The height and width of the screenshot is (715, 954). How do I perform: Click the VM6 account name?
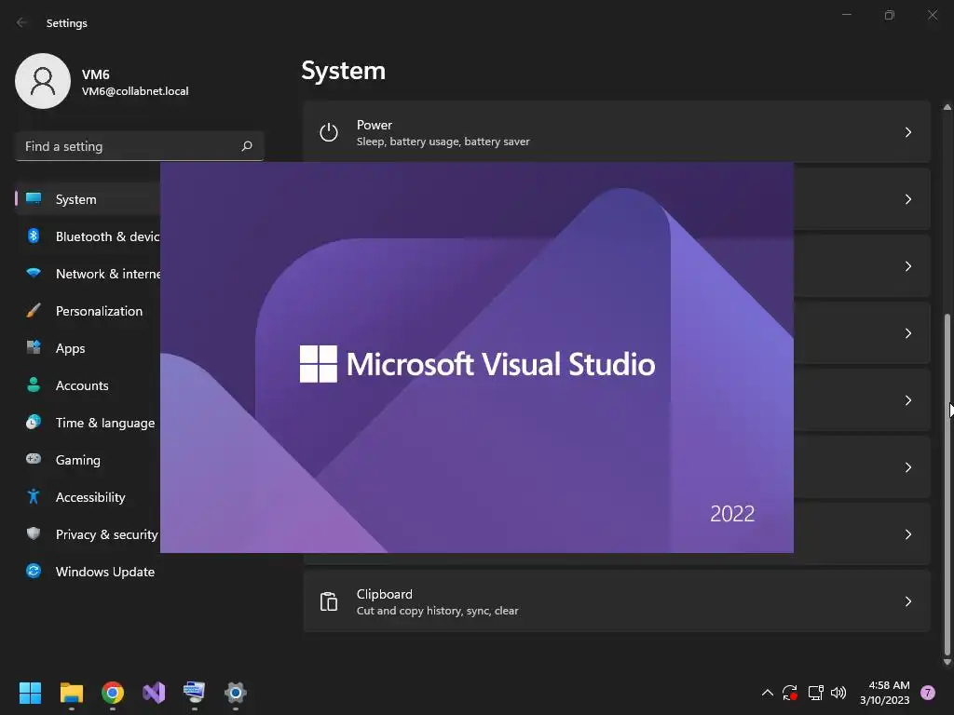point(96,74)
